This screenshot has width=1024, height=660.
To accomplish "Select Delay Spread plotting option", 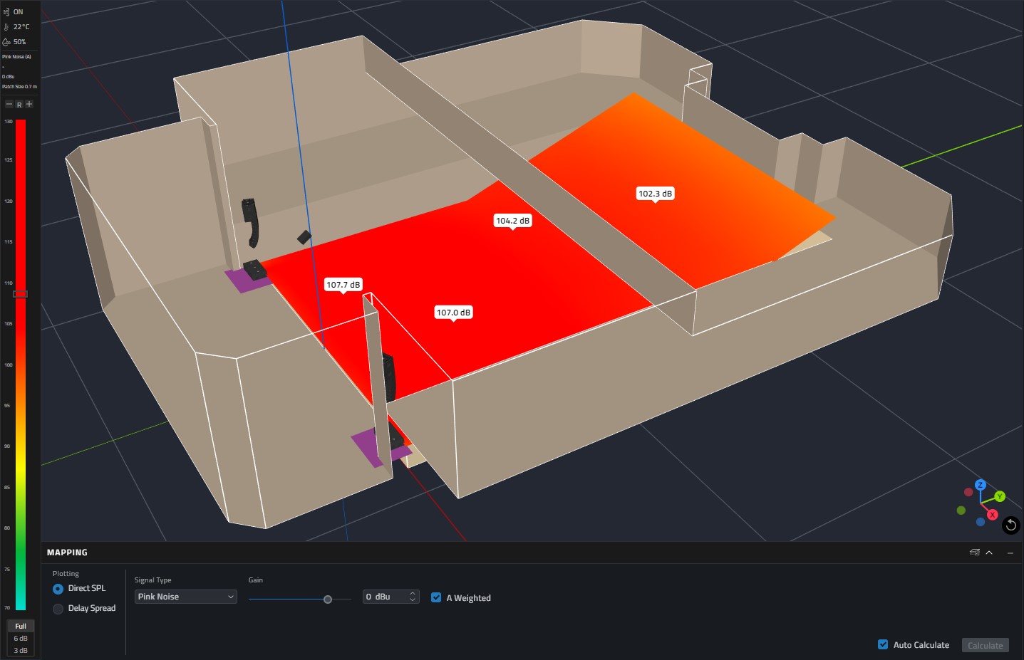I will pyautogui.click(x=58, y=609).
